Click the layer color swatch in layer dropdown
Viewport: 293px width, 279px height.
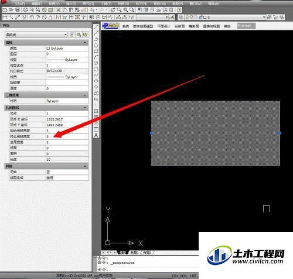[205, 17]
